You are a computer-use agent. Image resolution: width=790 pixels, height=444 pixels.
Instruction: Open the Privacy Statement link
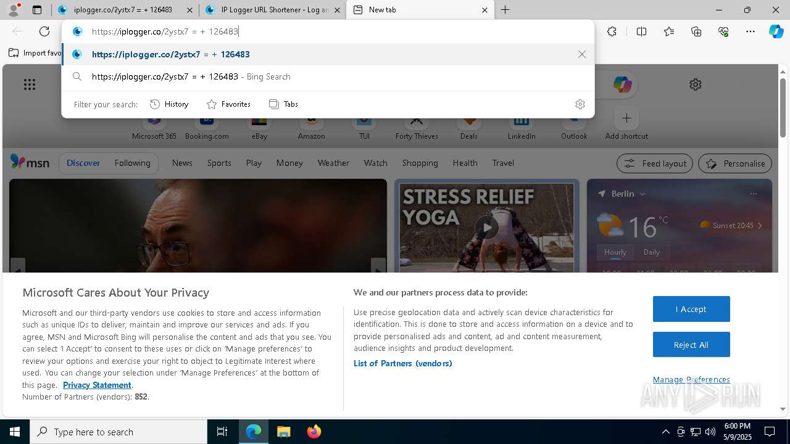tap(97, 385)
